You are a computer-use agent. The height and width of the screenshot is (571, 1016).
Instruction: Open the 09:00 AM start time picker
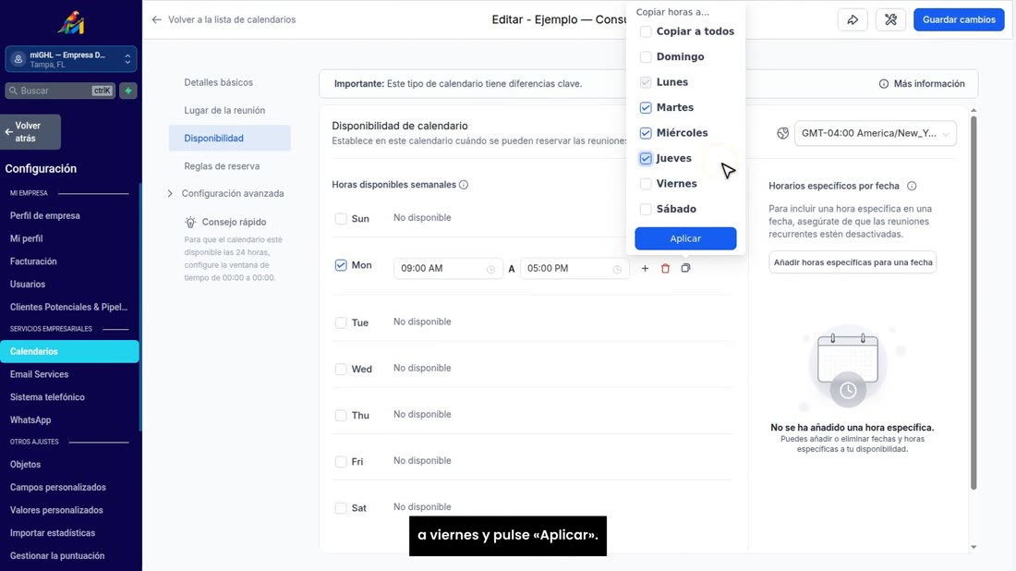point(448,268)
